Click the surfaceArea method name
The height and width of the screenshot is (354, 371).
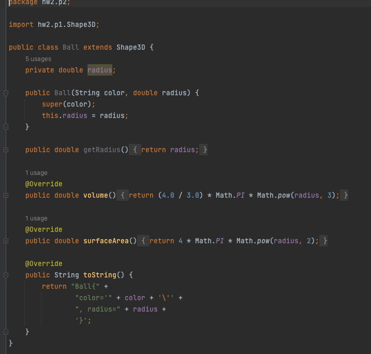(106, 241)
